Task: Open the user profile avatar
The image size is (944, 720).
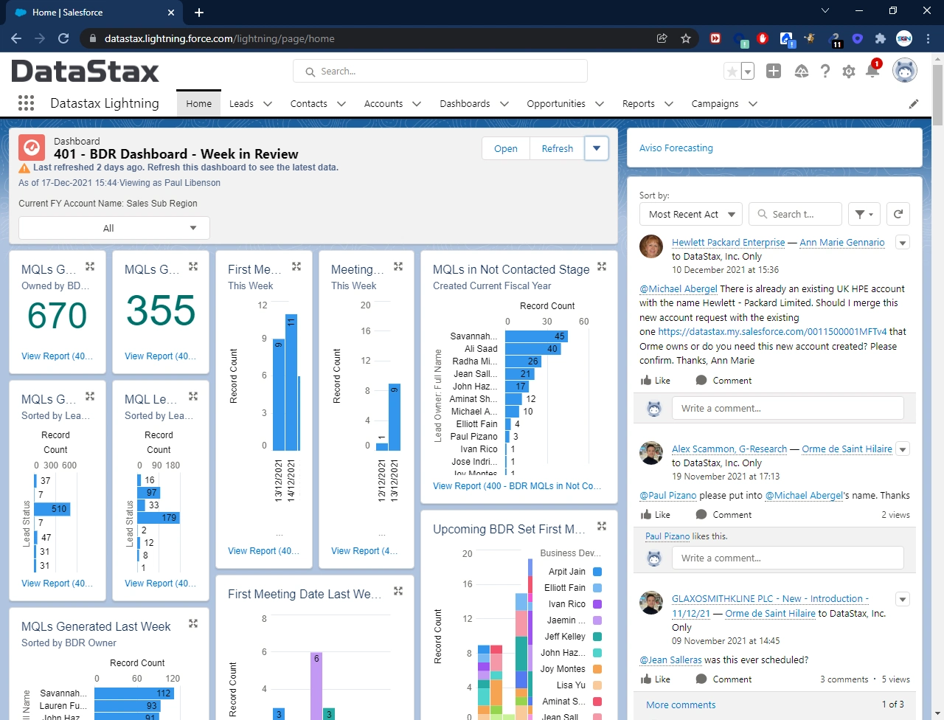Action: (x=905, y=71)
